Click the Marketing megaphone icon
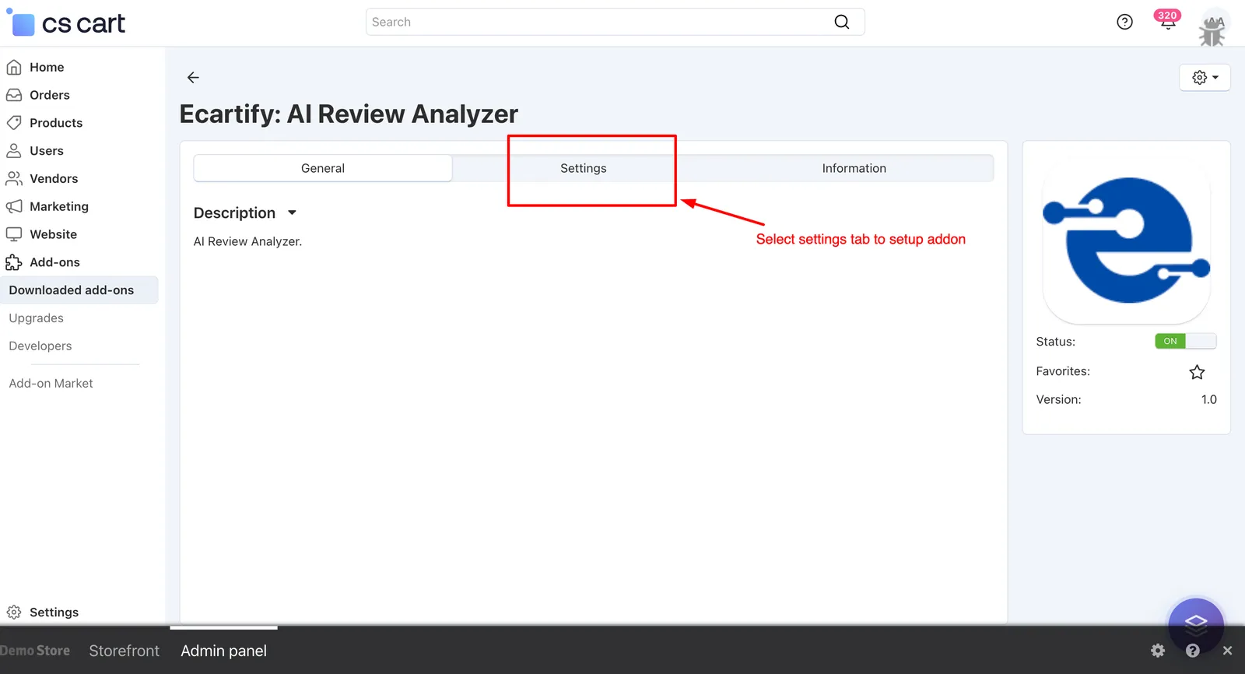Screen dimensions: 1245x674 click(14, 206)
